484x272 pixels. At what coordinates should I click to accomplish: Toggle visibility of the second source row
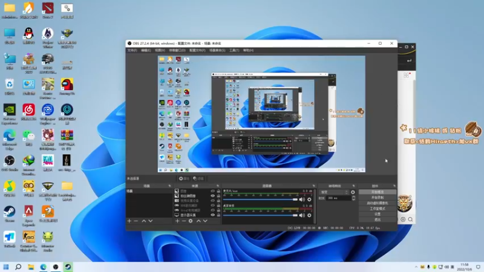tap(213, 196)
